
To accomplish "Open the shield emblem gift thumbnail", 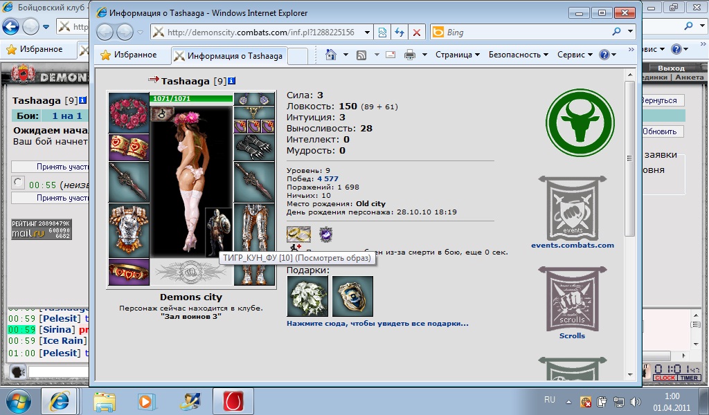I will [352, 296].
